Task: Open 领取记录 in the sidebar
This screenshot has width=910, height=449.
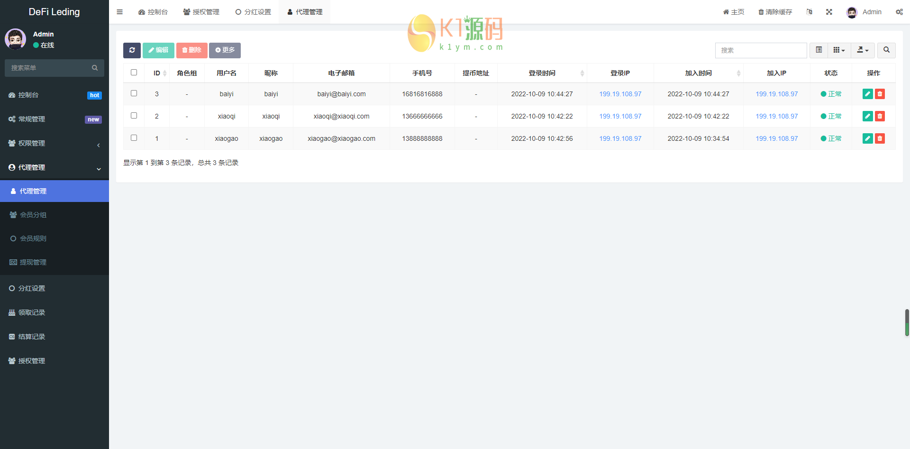Action: 32,312
